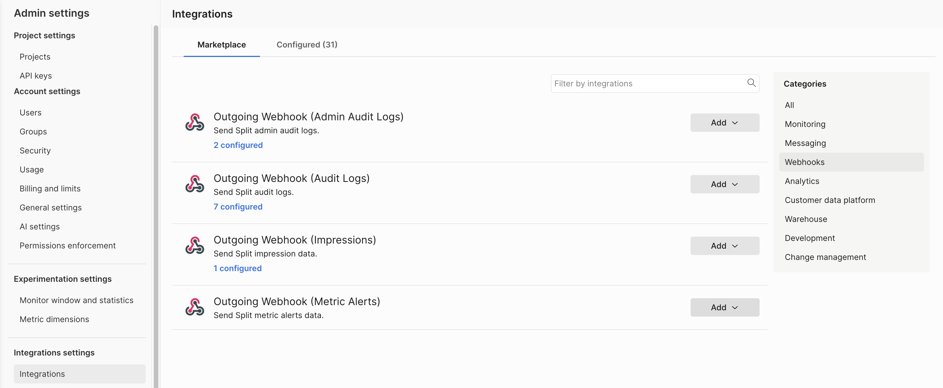Click the Admin Audit Logs webhook icon
Screen dimensions: 943x388
(x=194, y=122)
